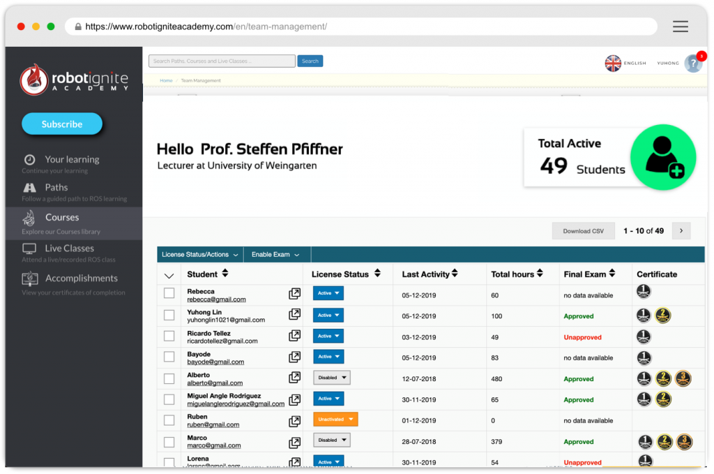This screenshot has width=714, height=474.
Task: Open Ruben's external link icon
Action: tap(295, 421)
